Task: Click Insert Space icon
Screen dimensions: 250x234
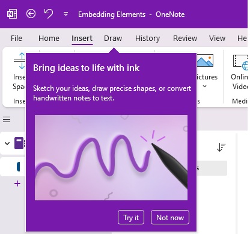Action: [x=20, y=61]
